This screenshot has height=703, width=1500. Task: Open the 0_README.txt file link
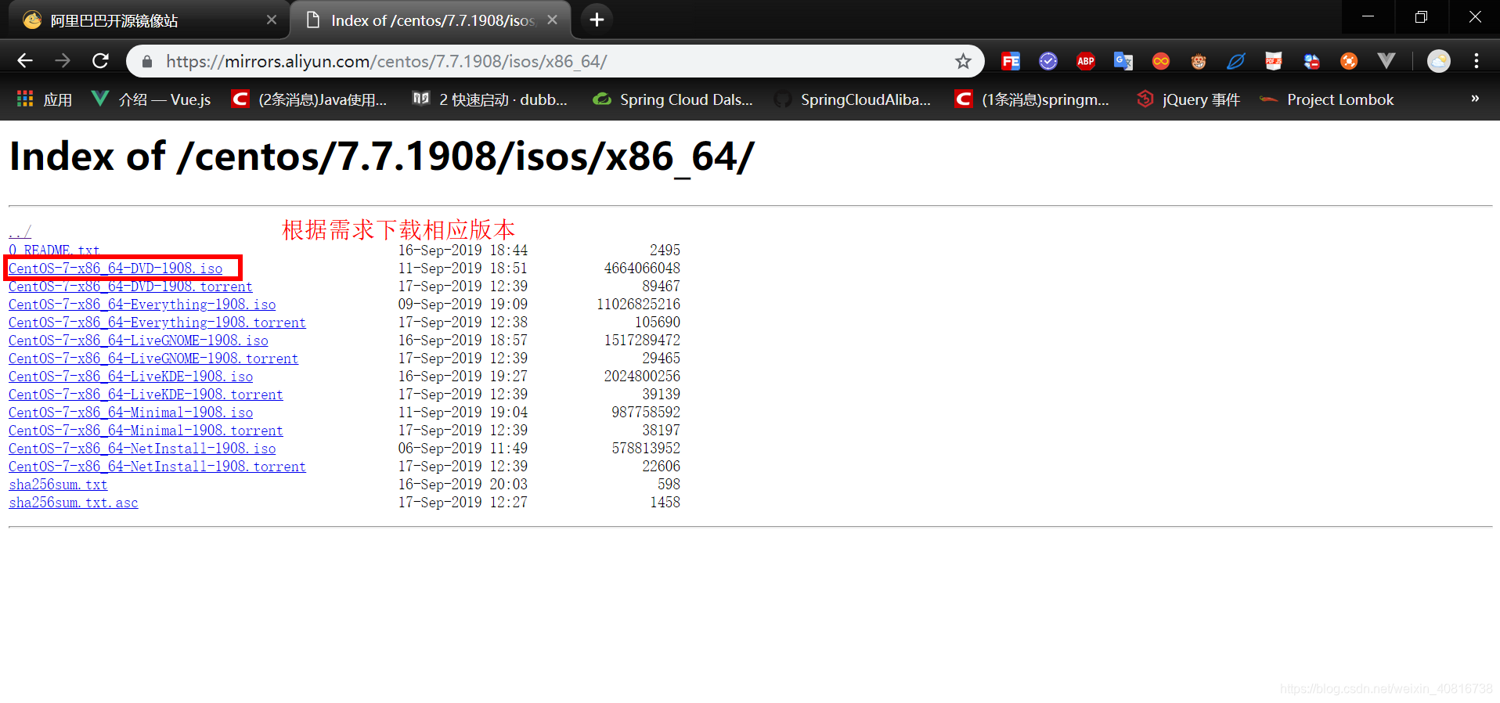tap(54, 251)
